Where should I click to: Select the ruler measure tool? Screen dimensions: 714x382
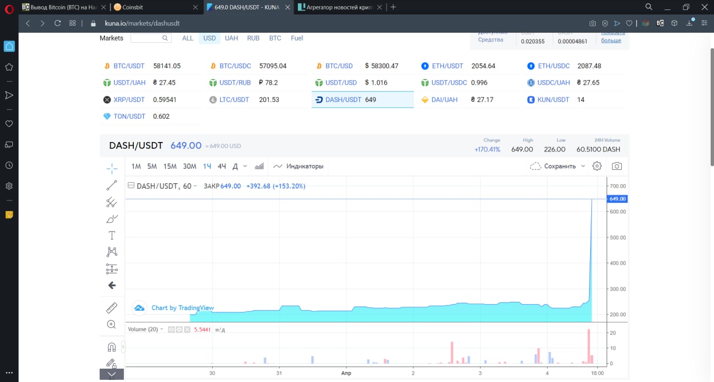point(112,307)
